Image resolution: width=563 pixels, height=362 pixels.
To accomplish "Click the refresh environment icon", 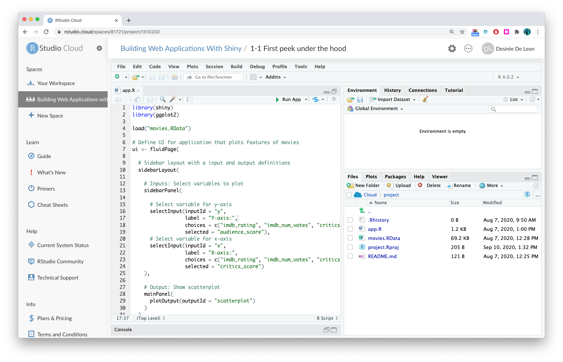I will coord(532,99).
